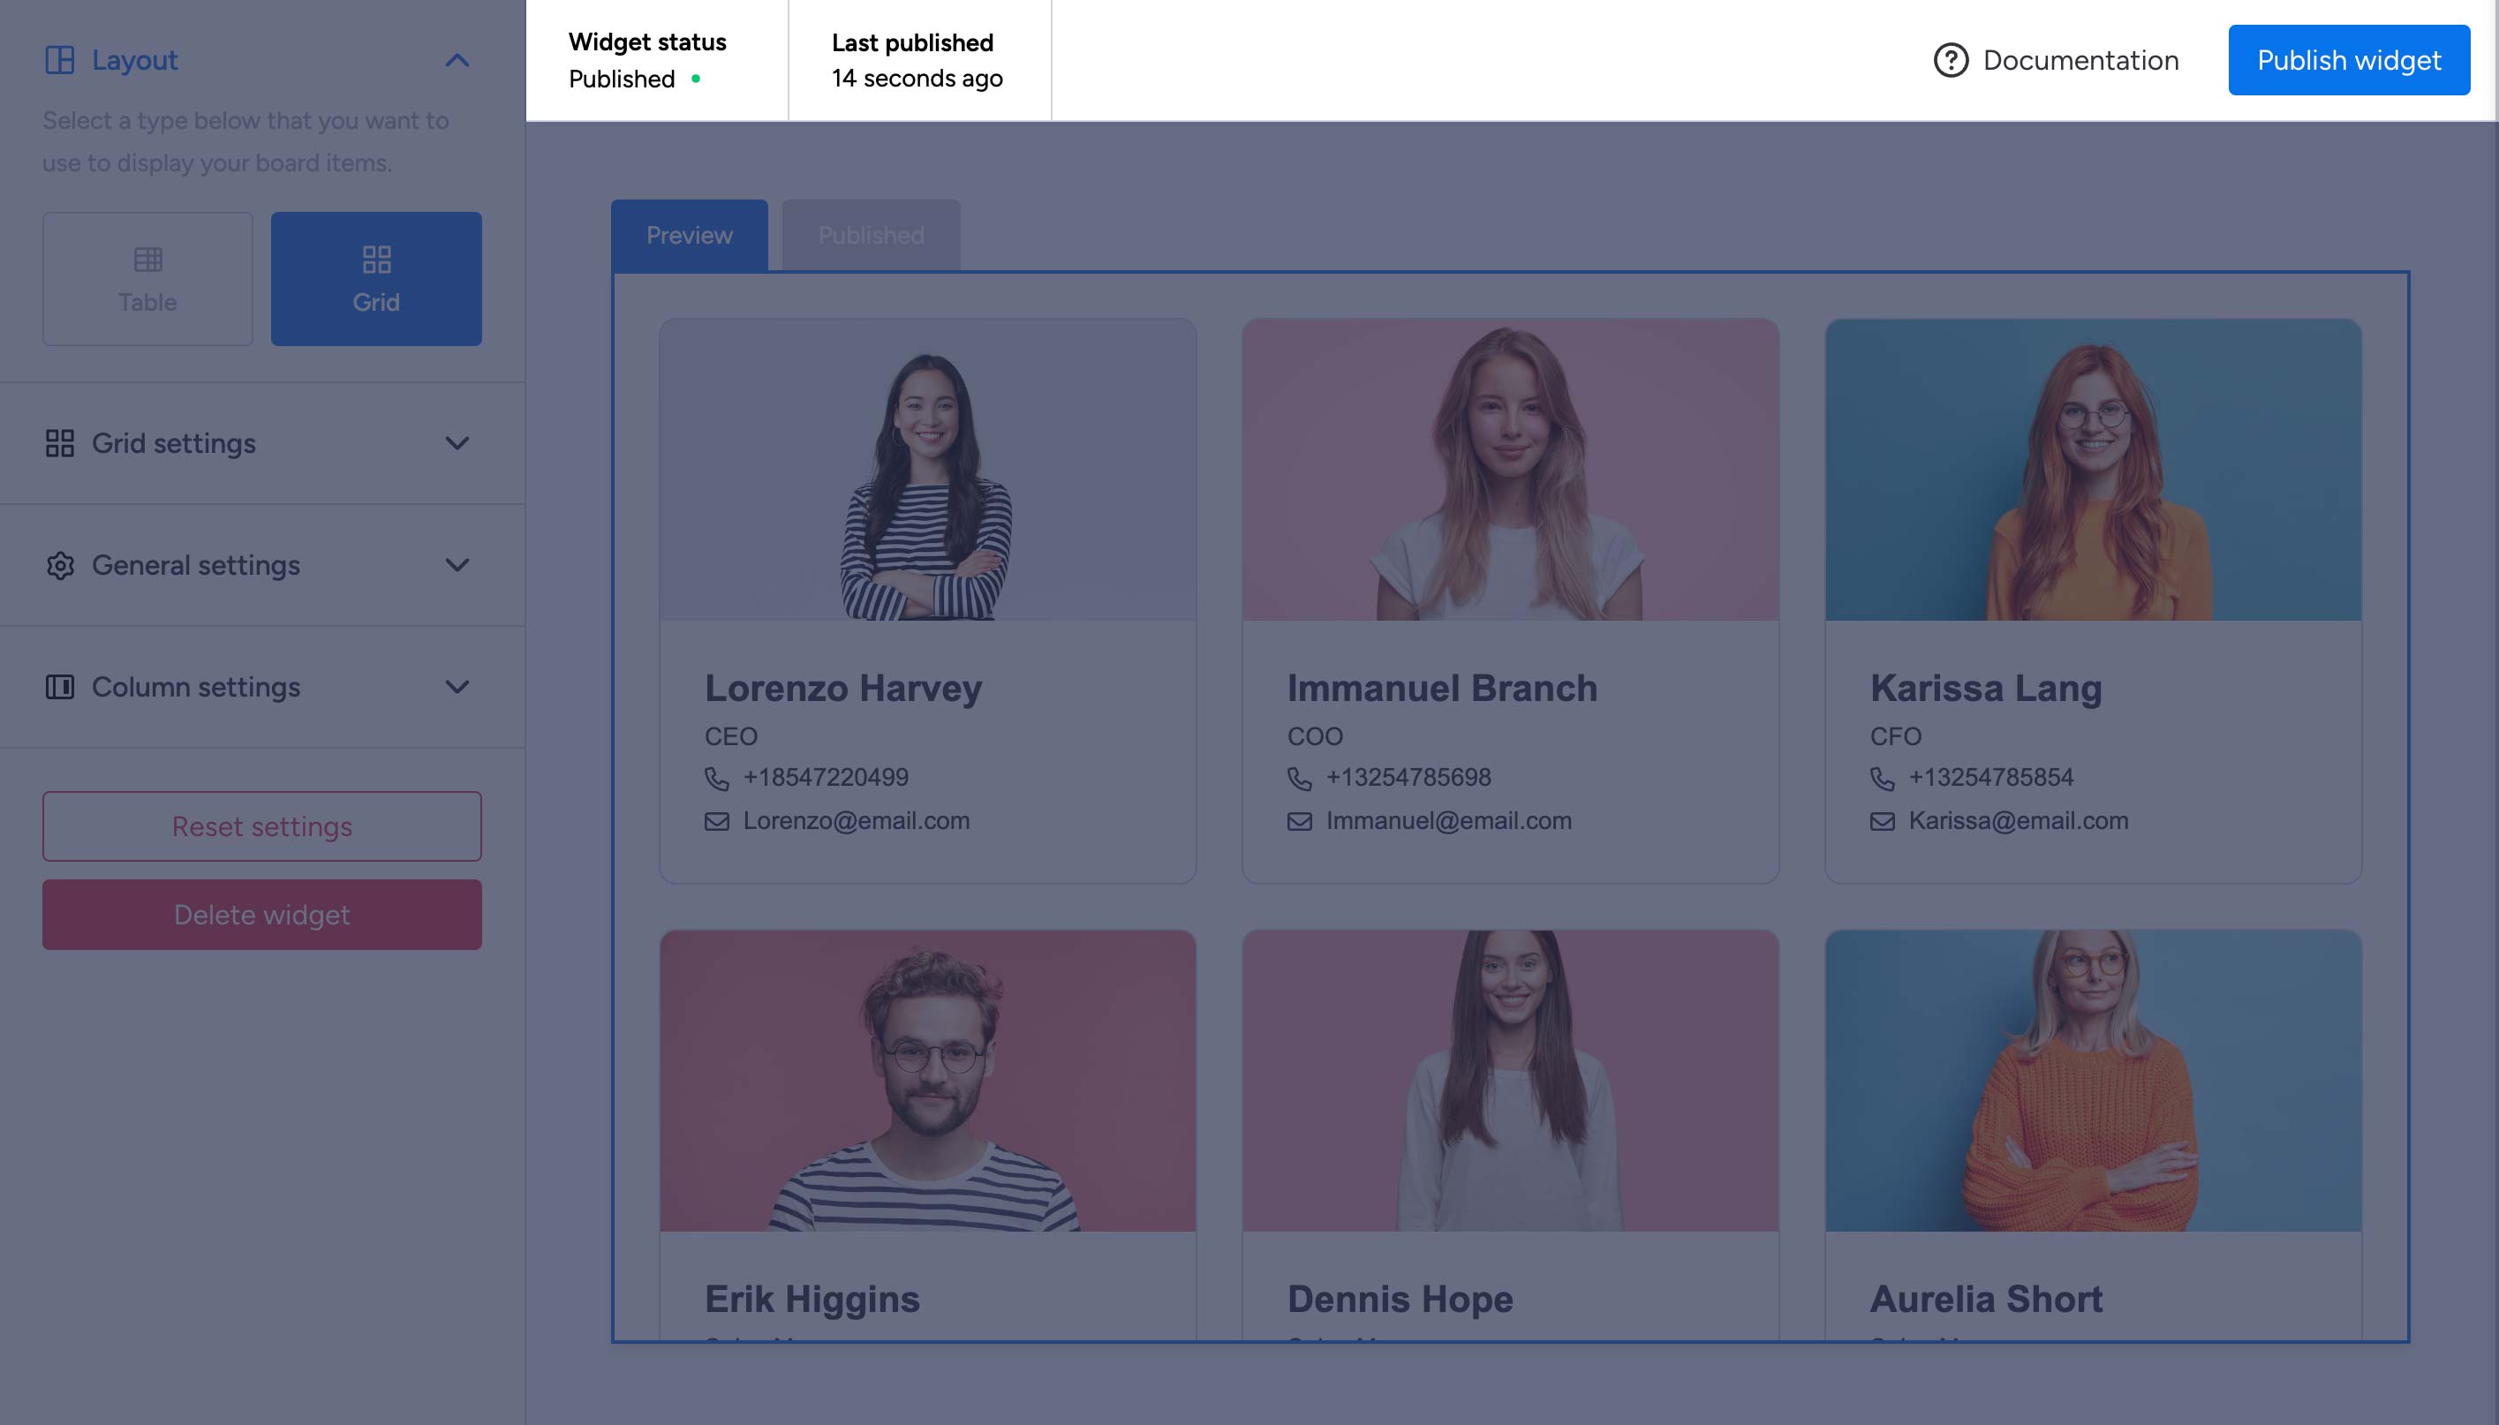Click the Documentation question mark icon
2499x1425 pixels.
[1950, 61]
